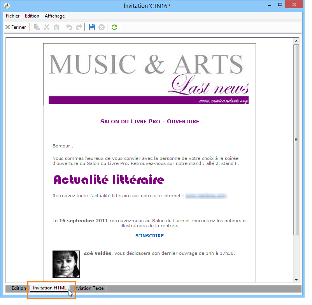The width and height of the screenshot is (312, 305).
Task: Click the vertical scrollbar thumb
Action: (x=296, y=140)
